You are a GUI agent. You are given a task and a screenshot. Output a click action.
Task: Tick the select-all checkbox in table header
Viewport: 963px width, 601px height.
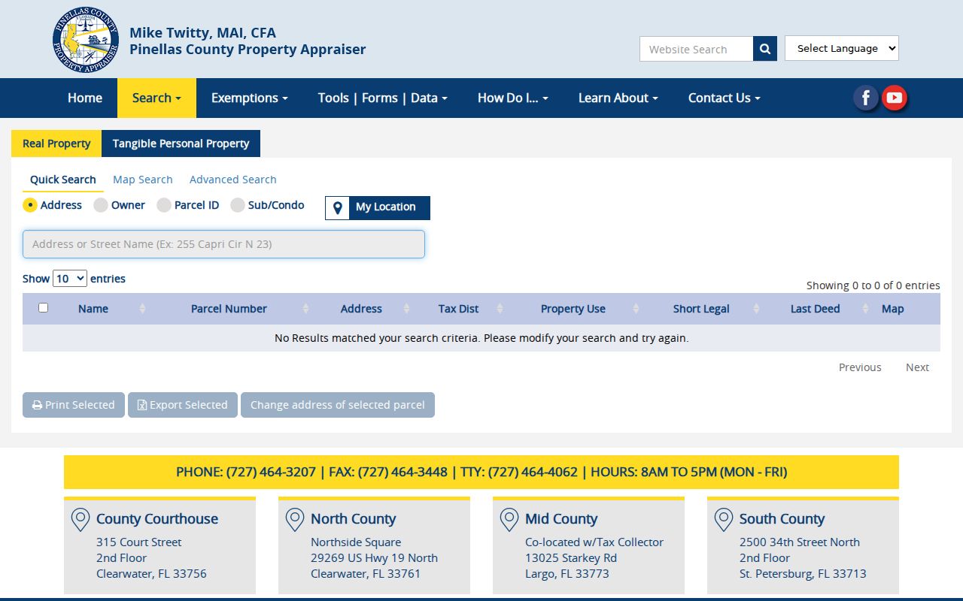43,308
